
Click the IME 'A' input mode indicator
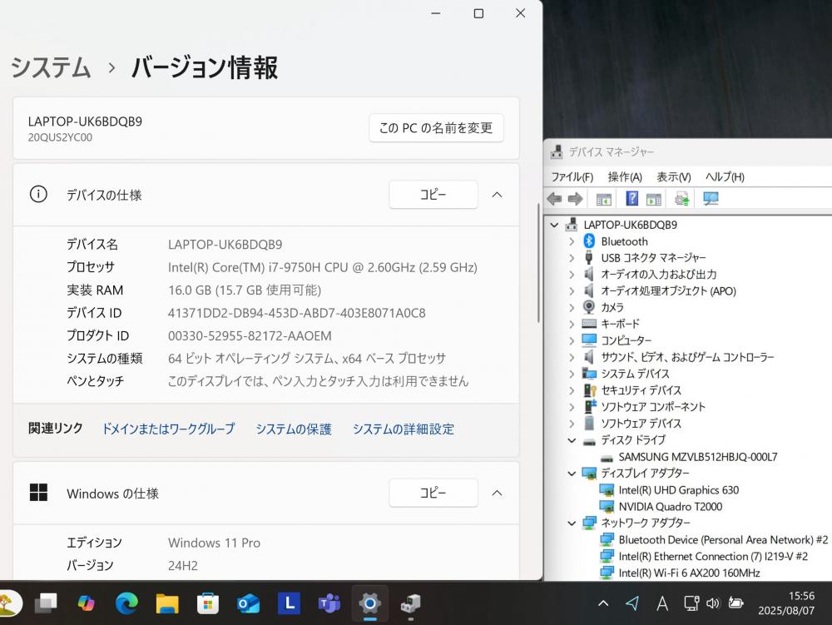point(662,603)
